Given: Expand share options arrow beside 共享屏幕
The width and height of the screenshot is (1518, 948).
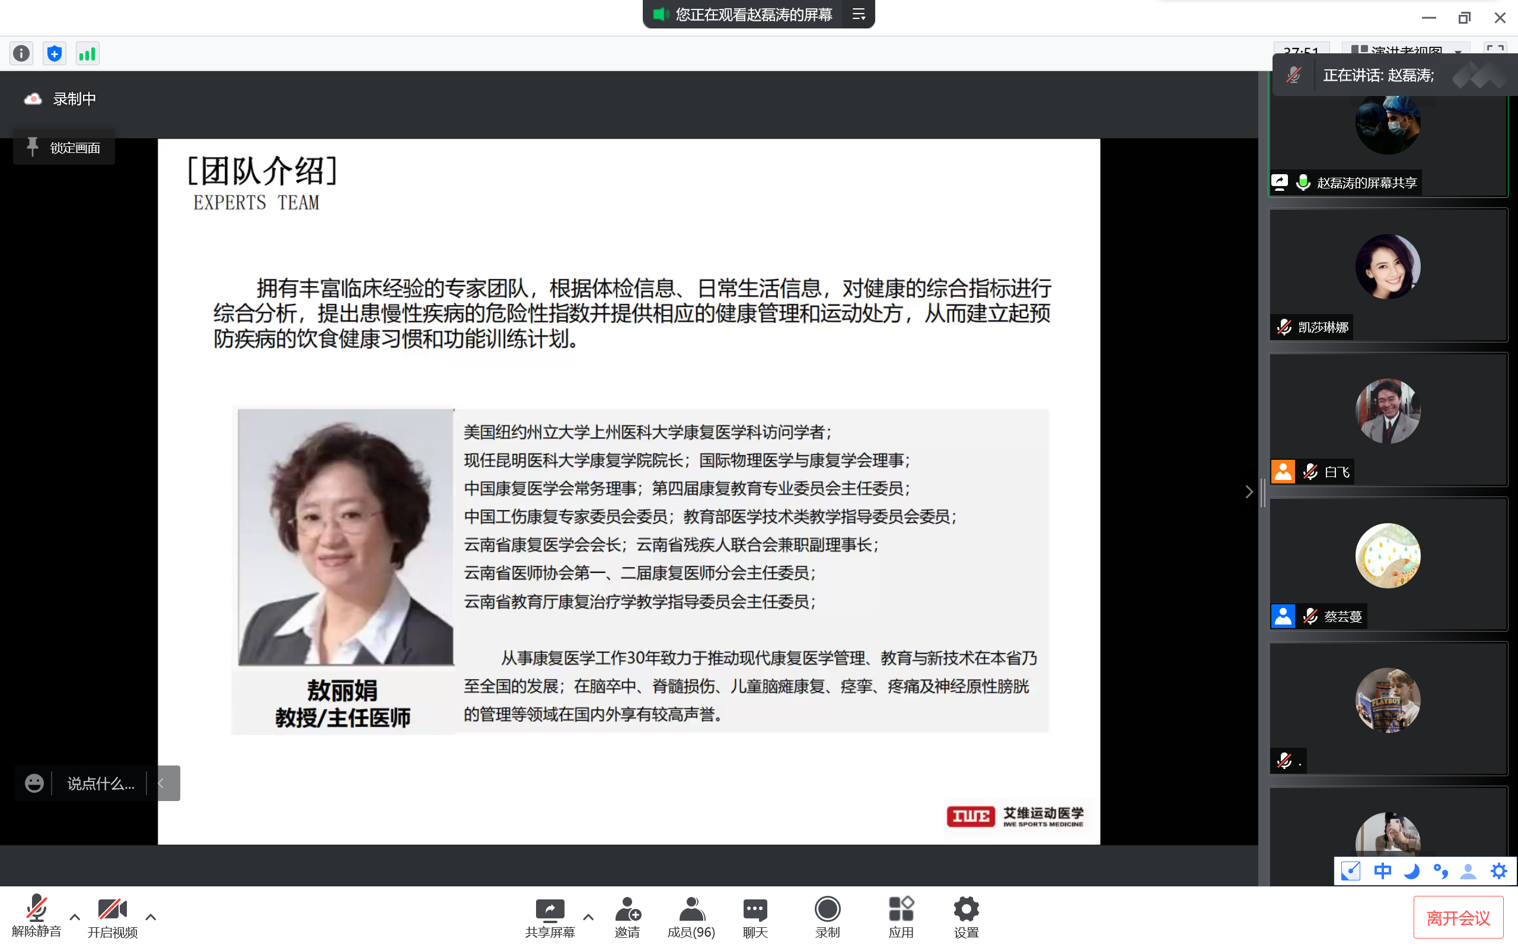Looking at the screenshot, I should click(588, 917).
